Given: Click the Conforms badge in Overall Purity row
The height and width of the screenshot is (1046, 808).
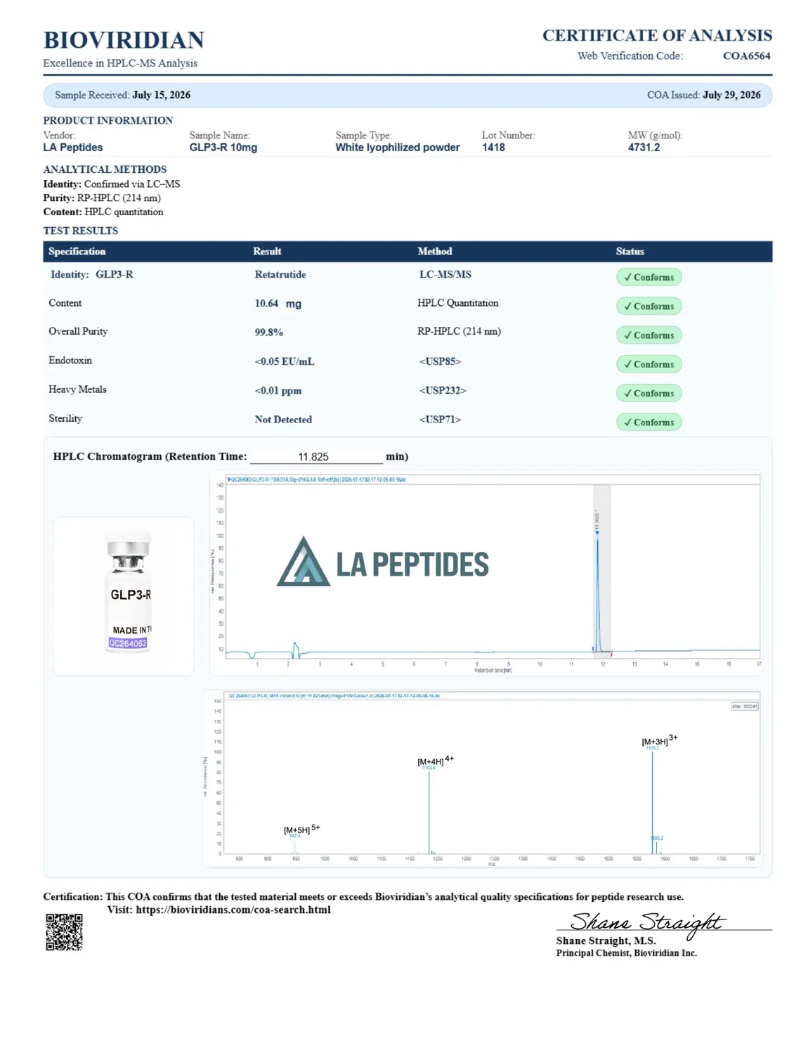Looking at the screenshot, I should [x=649, y=335].
